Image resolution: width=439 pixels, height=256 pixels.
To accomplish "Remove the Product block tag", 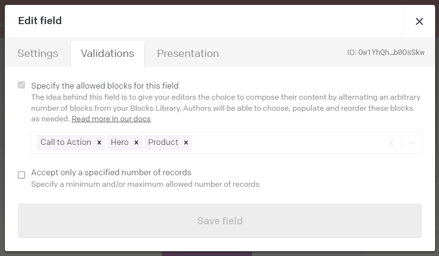I will coord(186,143).
